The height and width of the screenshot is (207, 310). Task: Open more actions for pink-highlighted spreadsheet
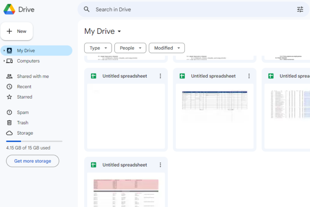tap(160, 165)
